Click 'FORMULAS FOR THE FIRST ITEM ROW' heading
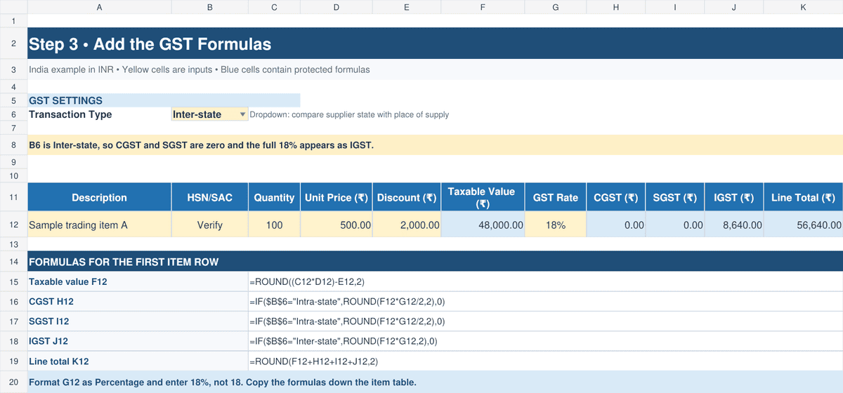Screen dimensions: 843x393 124,262
